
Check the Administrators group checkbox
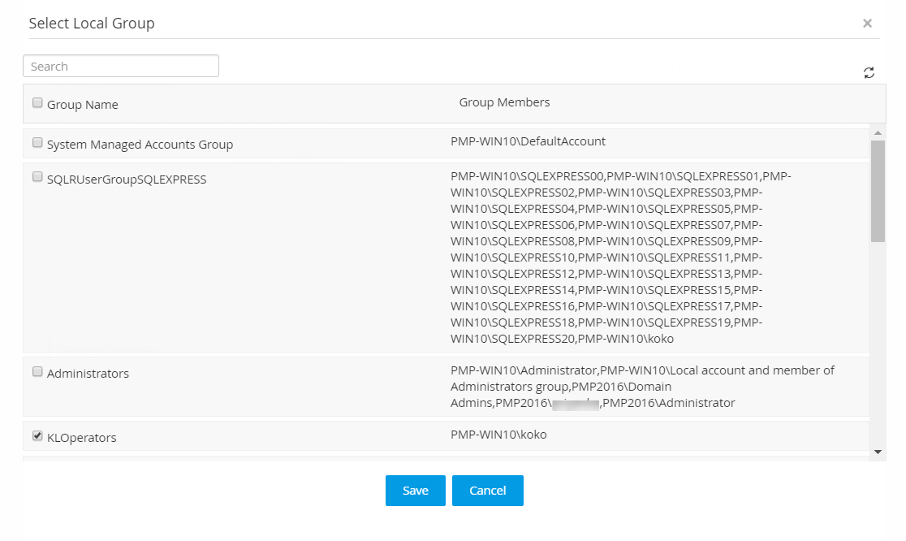coord(37,372)
